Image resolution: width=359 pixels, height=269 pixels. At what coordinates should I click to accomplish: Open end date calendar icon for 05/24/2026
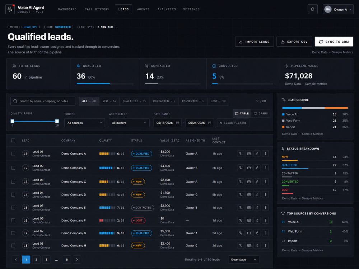(x=210, y=123)
